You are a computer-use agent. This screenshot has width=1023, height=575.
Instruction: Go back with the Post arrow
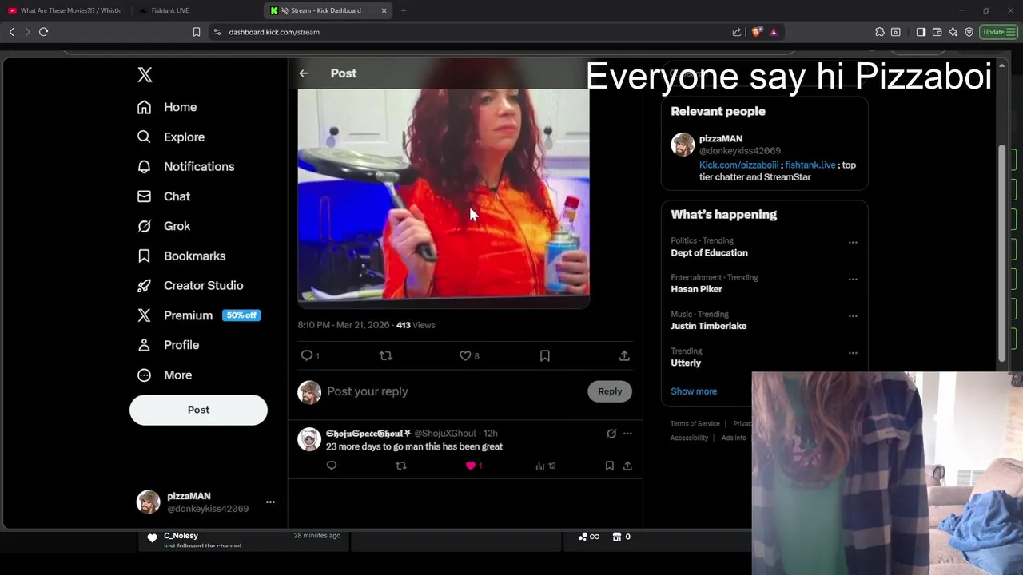click(304, 73)
